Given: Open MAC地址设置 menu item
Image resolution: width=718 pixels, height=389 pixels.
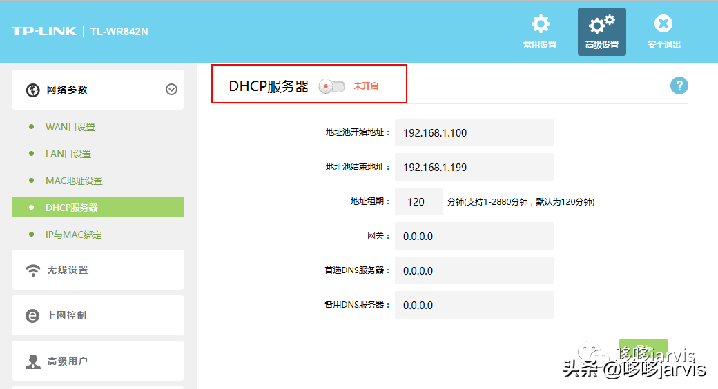Looking at the screenshot, I should (74, 181).
